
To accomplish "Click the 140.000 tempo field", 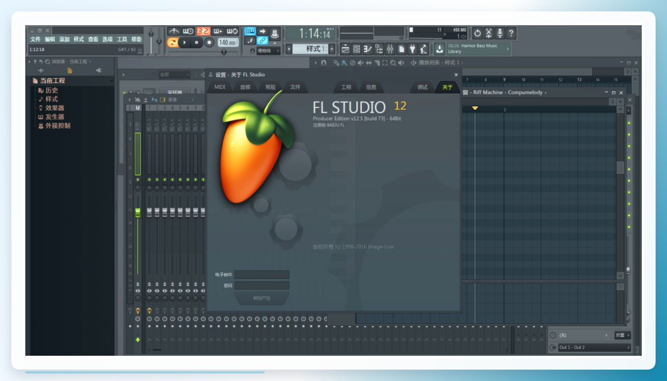I will [x=228, y=43].
